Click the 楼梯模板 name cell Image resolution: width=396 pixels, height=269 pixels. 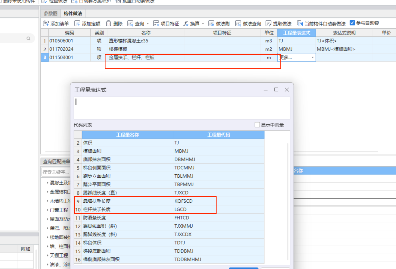(x=146, y=49)
